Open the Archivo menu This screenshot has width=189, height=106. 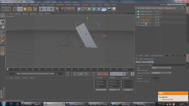coord(4,5)
